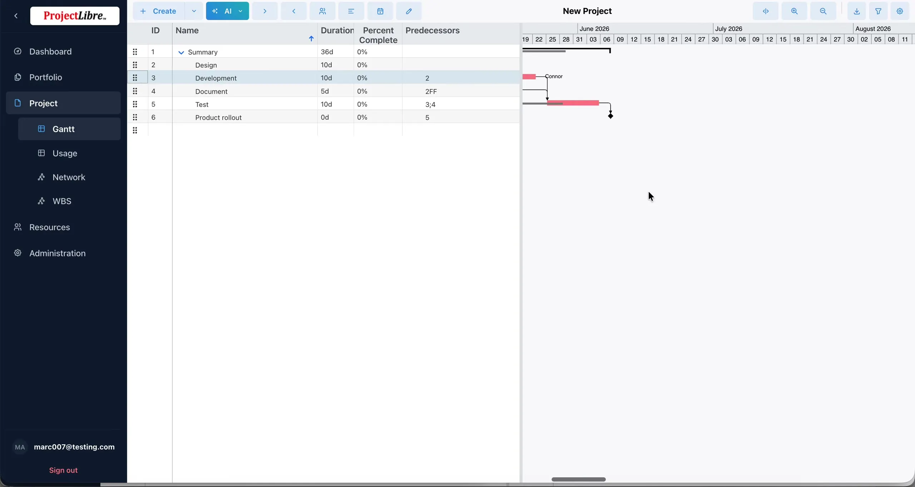Screen dimensions: 915x487
Task: Open the filter funnel icon
Action: coord(878,11)
